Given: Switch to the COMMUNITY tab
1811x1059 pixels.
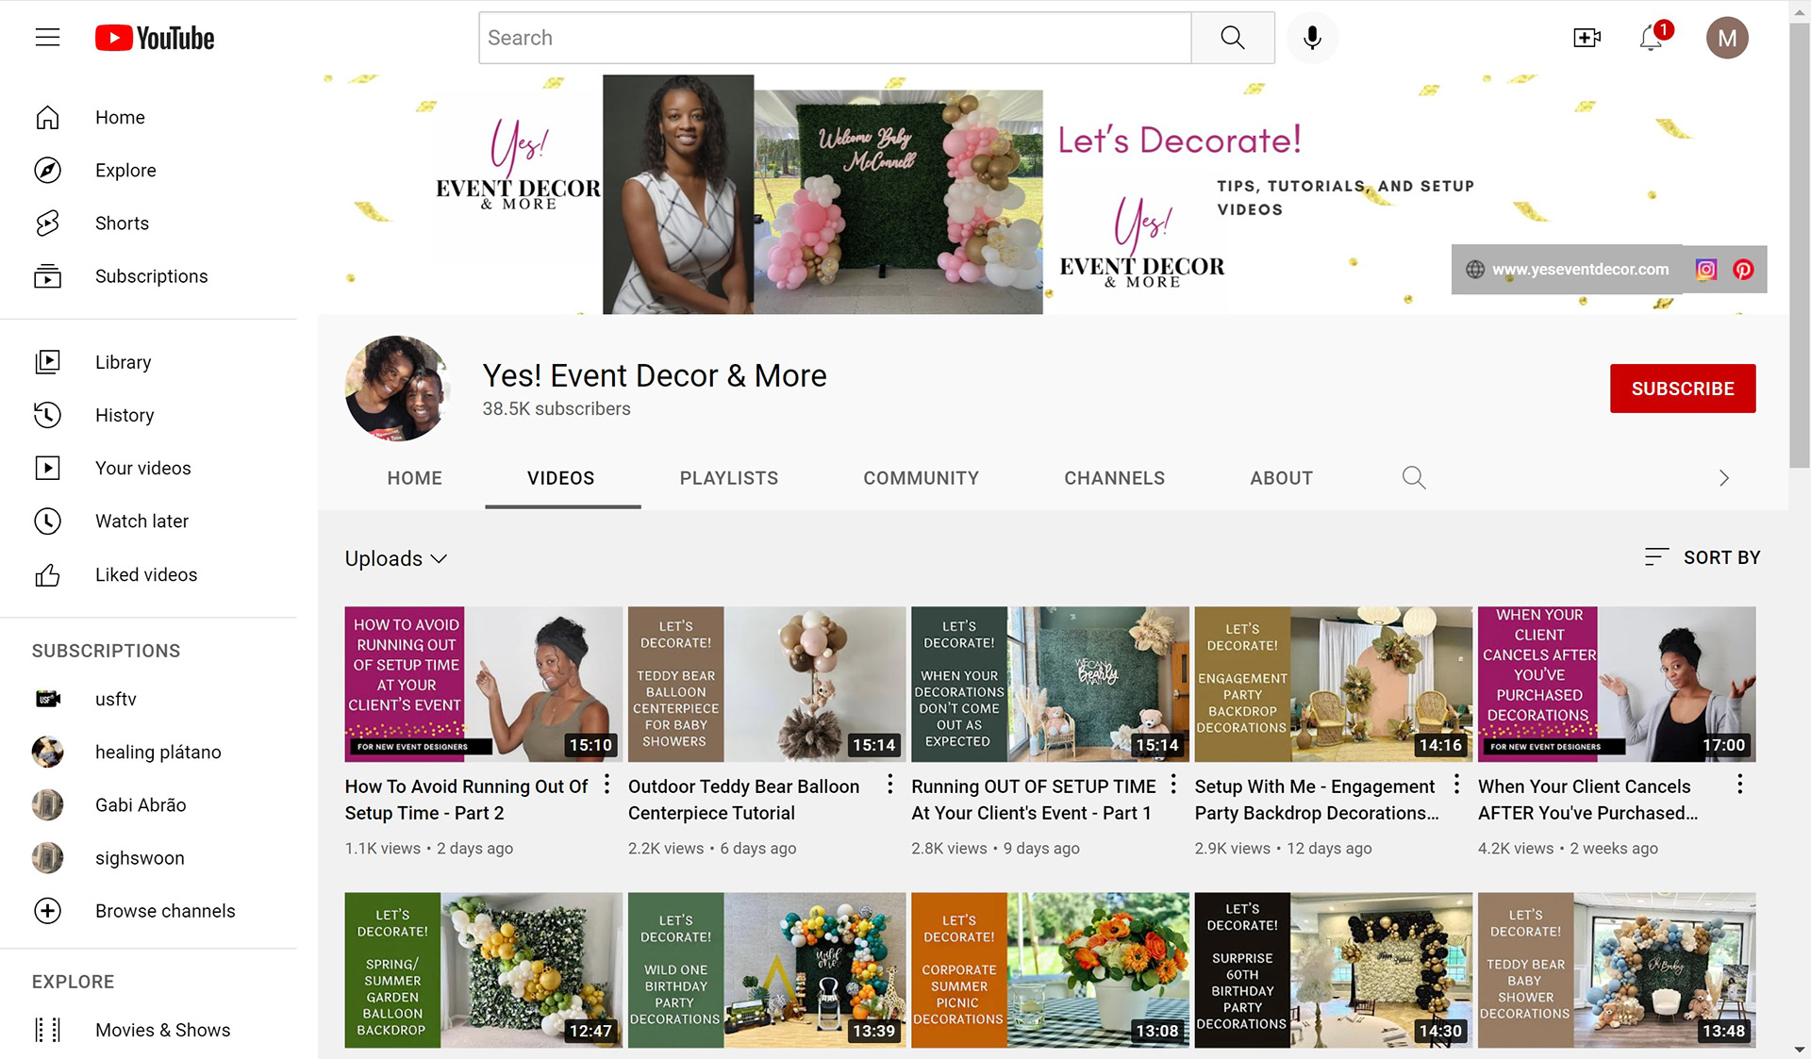Looking at the screenshot, I should 922,478.
